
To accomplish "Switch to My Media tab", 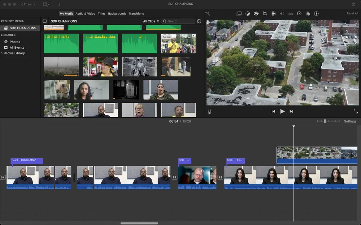I will 66,14.
